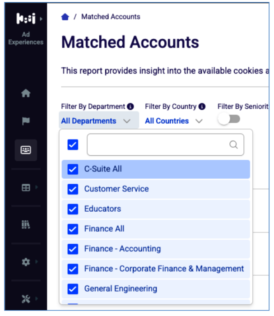Click the home breadcrumb icon
This screenshot has width=274, height=316.
point(65,17)
